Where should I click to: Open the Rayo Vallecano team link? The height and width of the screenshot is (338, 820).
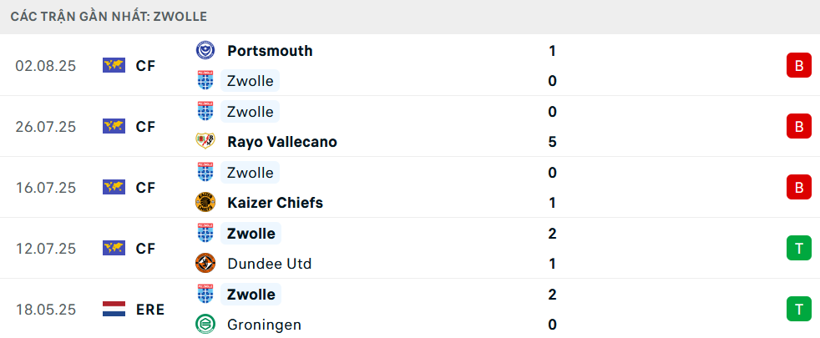281,142
